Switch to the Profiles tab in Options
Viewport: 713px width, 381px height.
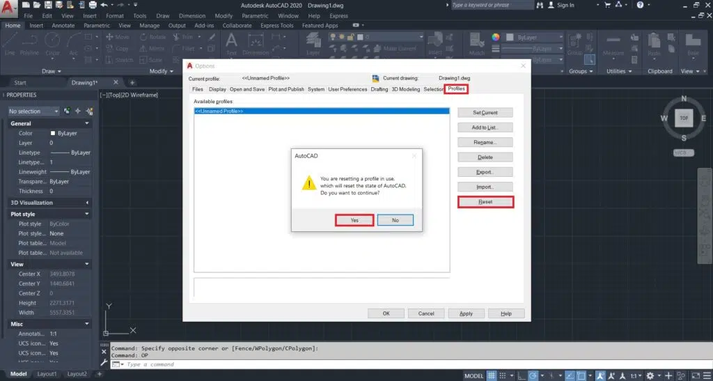(x=457, y=89)
